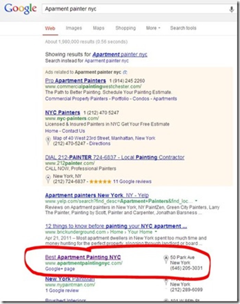This screenshot has height=304, width=240.
Task: Click map marker A next to 50 Park Ave
Action: coord(166,259)
